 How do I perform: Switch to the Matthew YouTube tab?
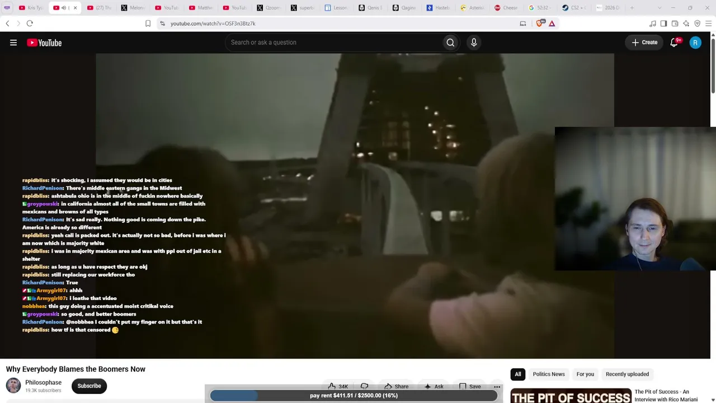click(x=200, y=8)
